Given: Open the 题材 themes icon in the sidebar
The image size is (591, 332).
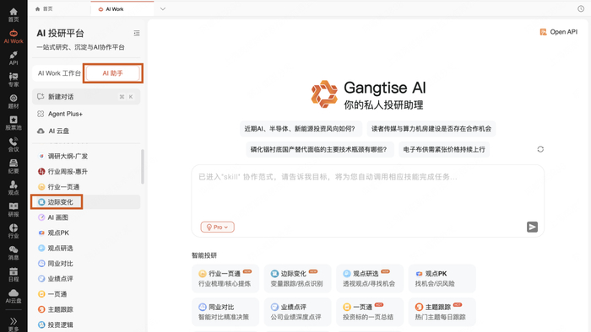Looking at the screenshot, I should [14, 101].
